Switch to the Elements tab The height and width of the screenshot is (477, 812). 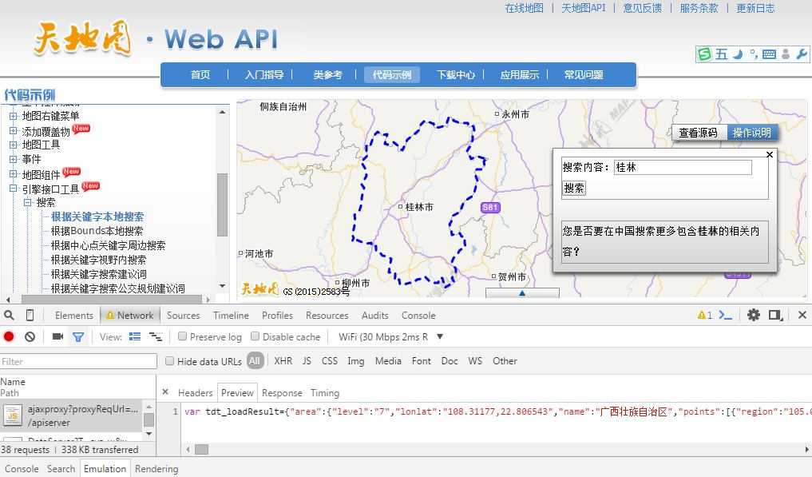point(74,316)
